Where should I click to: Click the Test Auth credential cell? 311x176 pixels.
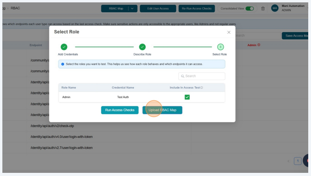coord(123,97)
